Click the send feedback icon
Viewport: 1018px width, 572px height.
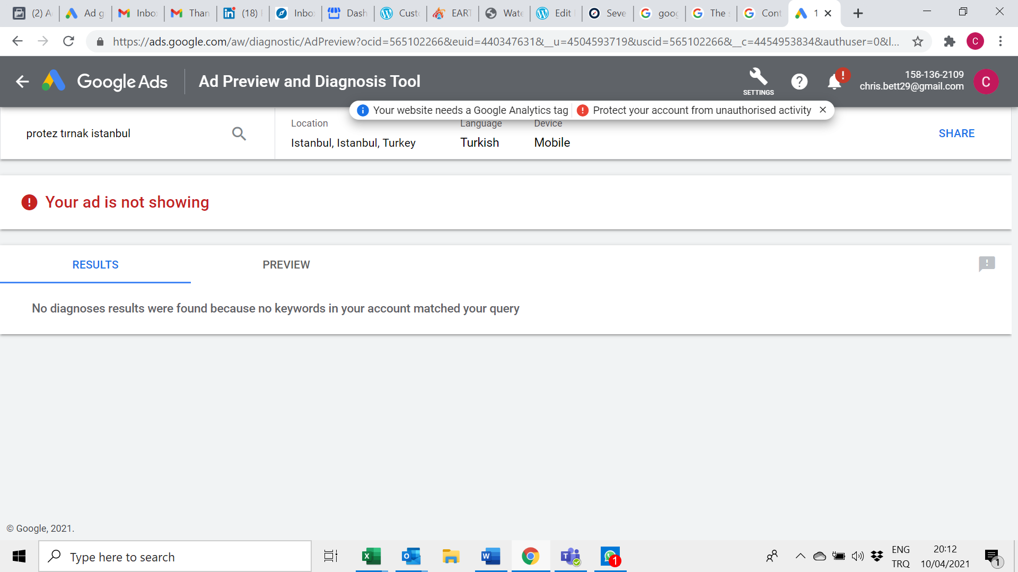[x=987, y=264]
